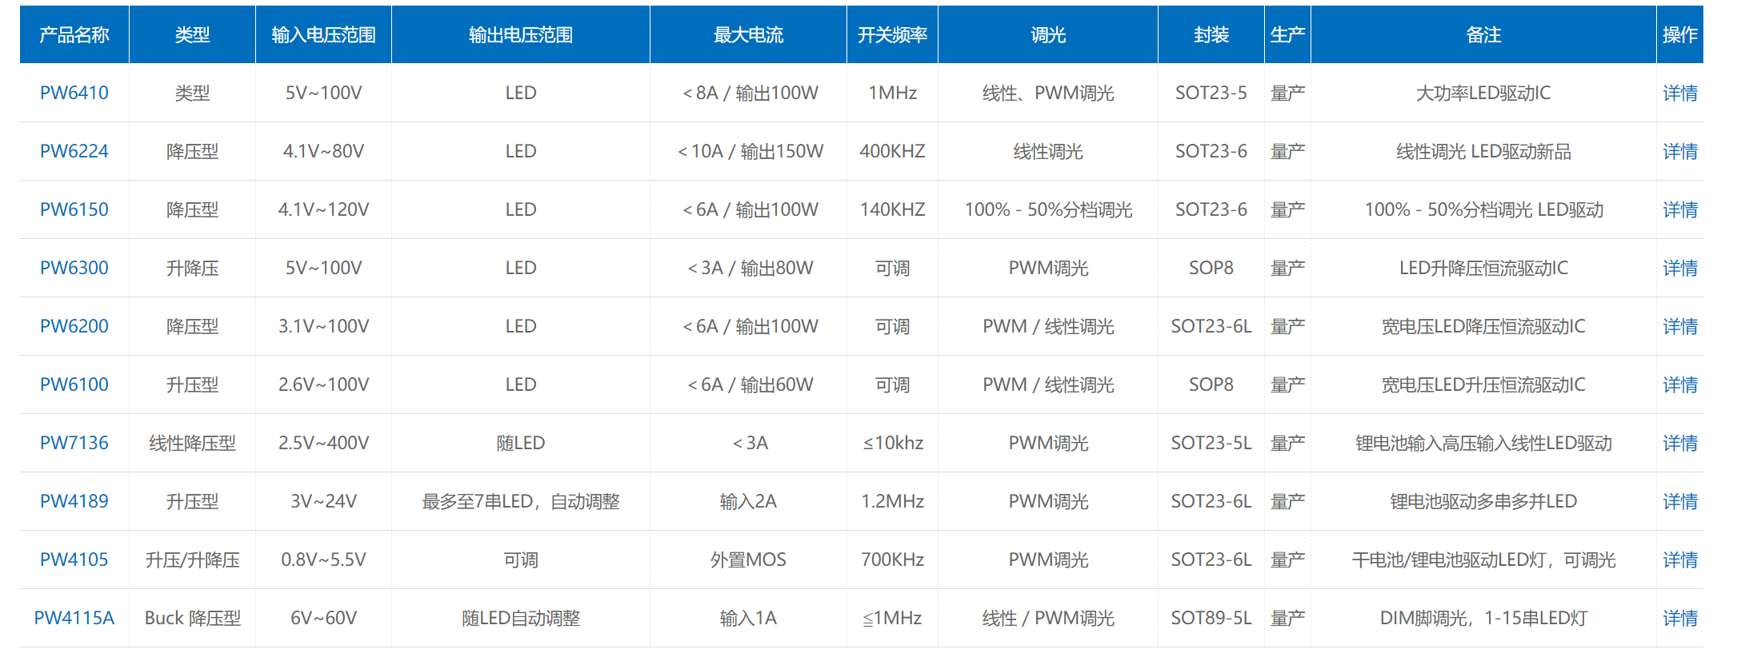View 详情 for the PW6224 row
The height and width of the screenshot is (657, 1741).
(1679, 151)
